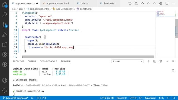Click the src breadcrumb segment
This screenshot has height=100, width=178.
click(14, 9)
